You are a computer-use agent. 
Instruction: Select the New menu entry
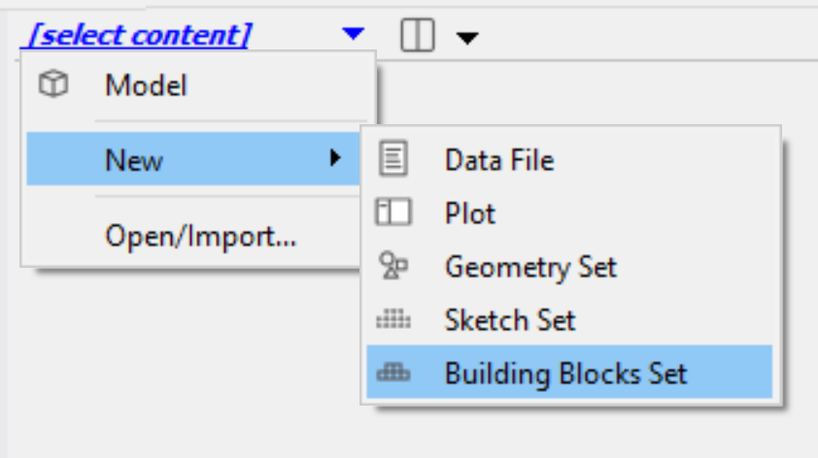(x=134, y=159)
